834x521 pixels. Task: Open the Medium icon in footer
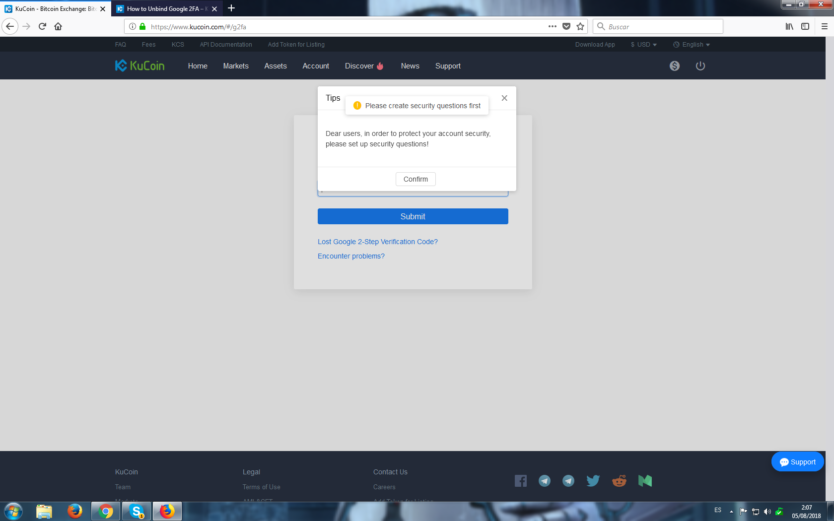click(645, 481)
